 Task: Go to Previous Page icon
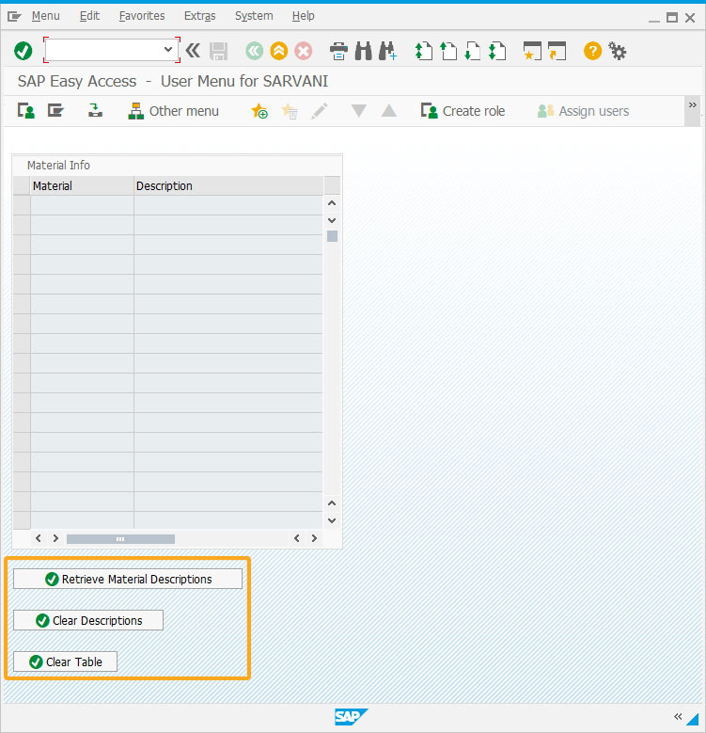click(x=448, y=51)
